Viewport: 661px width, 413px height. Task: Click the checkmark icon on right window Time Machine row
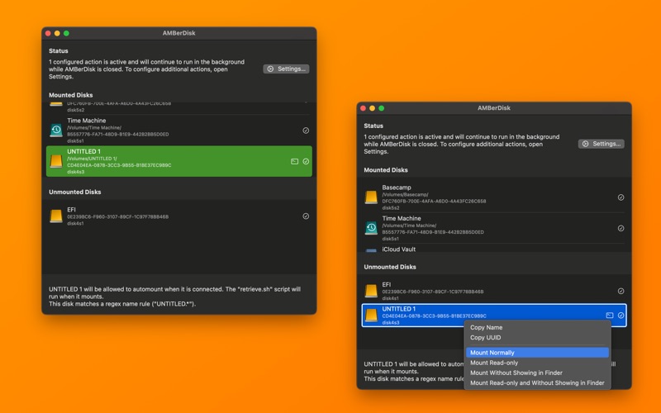click(x=621, y=229)
